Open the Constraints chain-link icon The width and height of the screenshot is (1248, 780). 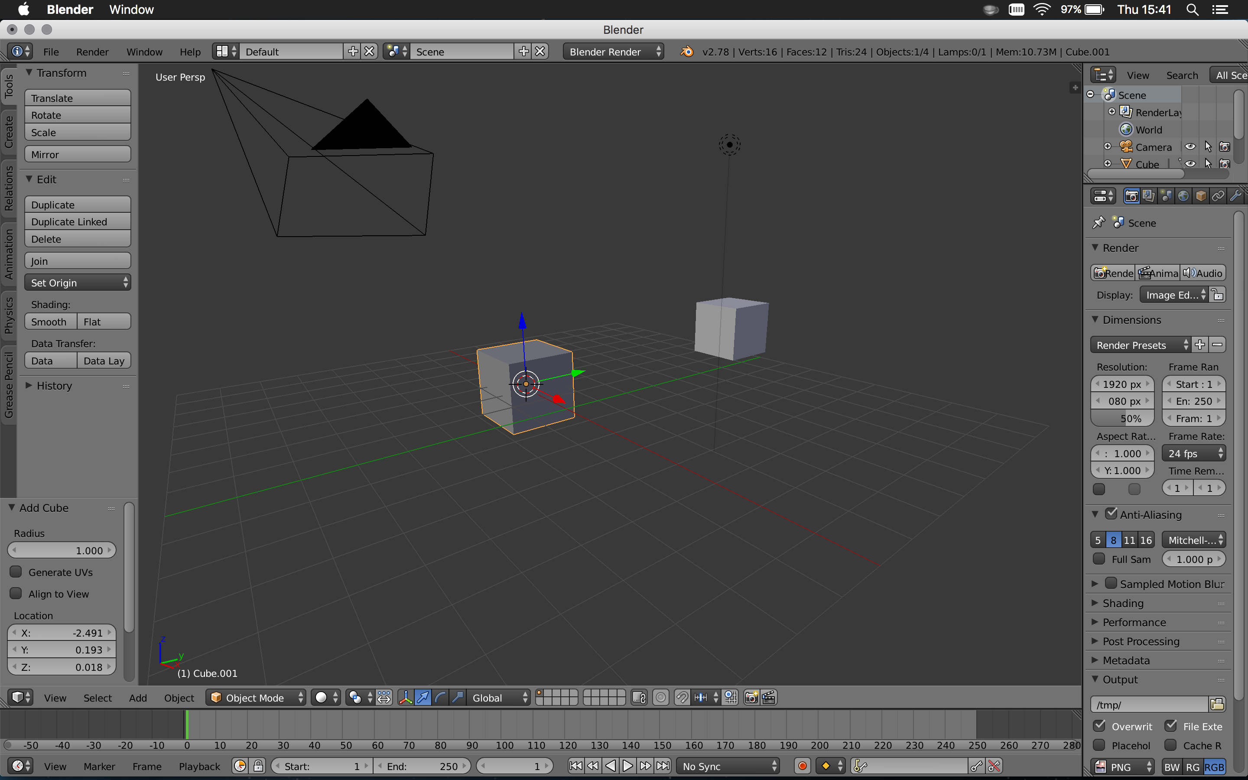(x=1218, y=196)
